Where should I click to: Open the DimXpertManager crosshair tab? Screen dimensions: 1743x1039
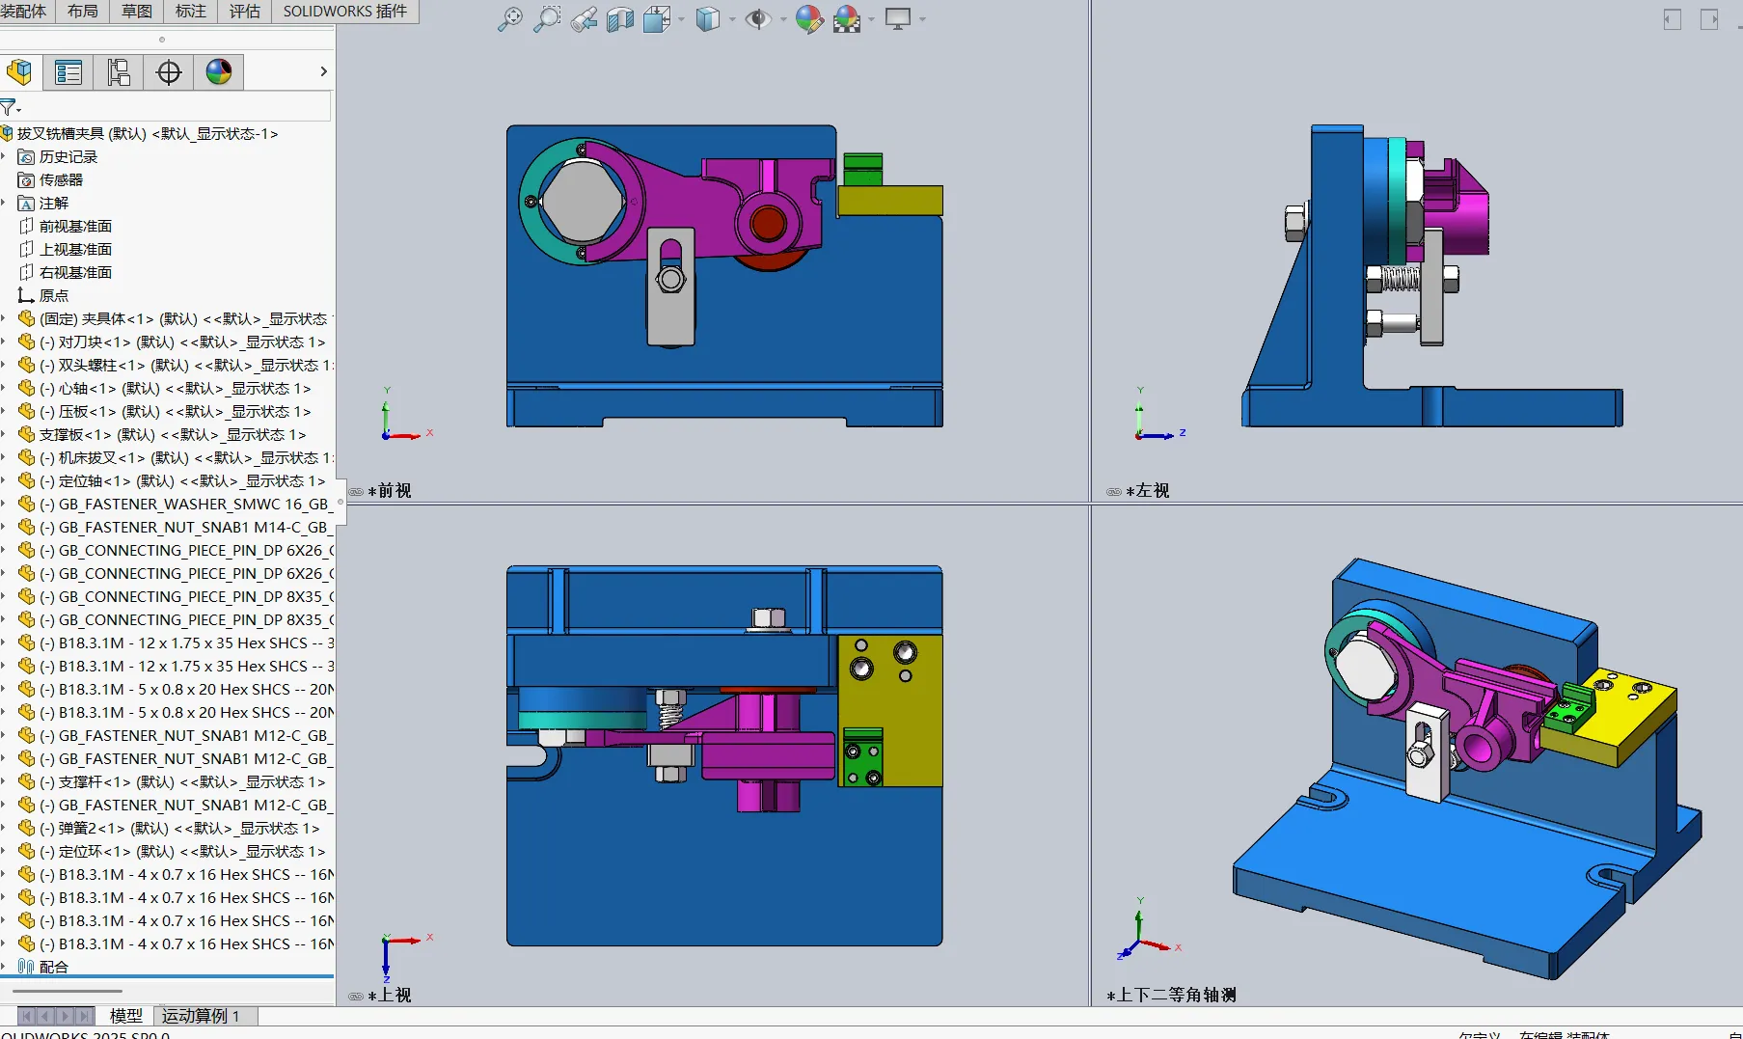coord(169,72)
